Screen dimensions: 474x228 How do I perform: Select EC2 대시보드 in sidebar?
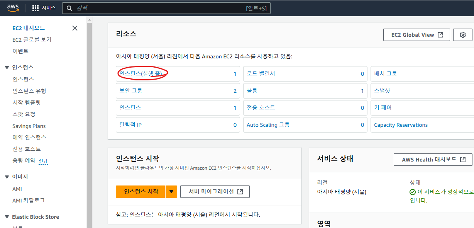tap(29, 28)
